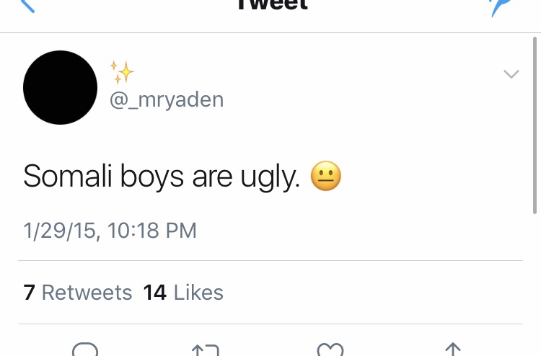This screenshot has height=356, width=541.
Task: Tap the word "Retweets" label
Action: [87, 292]
